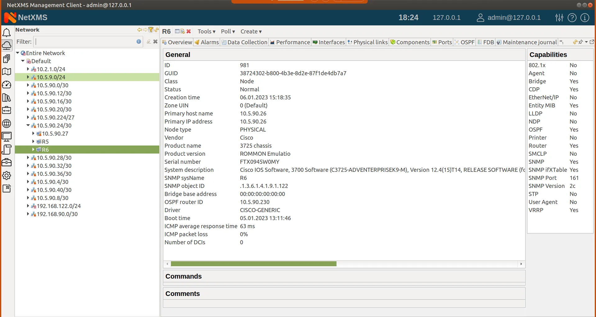
Task: Open the OSPF tab
Action: 465,42
